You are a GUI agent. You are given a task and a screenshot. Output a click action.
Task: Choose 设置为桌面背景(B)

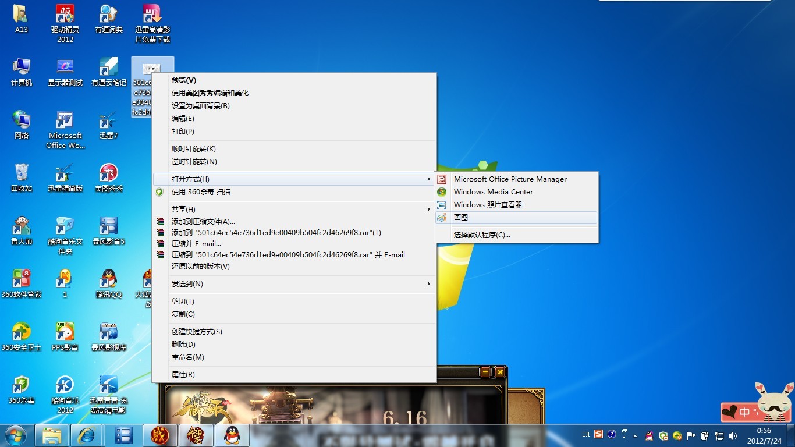coord(294,105)
